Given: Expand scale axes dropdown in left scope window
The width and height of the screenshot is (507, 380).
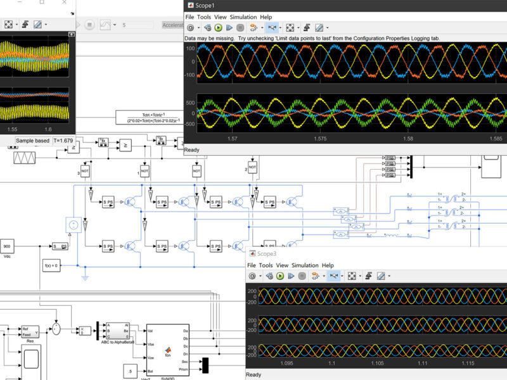Looking at the screenshot, I should [16, 24].
